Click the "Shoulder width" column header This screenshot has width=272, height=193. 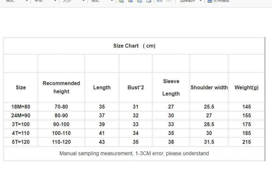point(209,87)
